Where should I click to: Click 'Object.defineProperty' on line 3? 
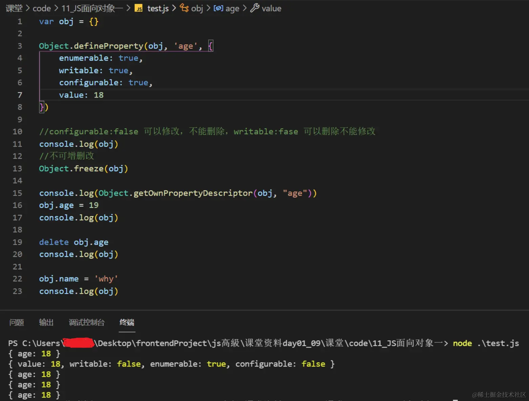pos(91,46)
